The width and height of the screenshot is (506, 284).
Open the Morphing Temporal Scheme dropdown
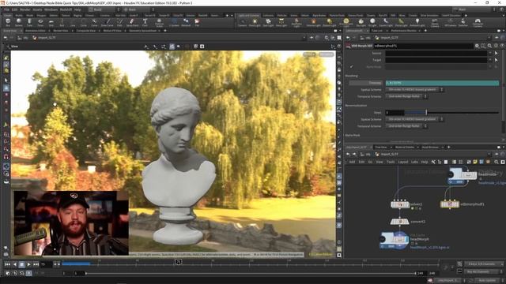[x=406, y=96]
